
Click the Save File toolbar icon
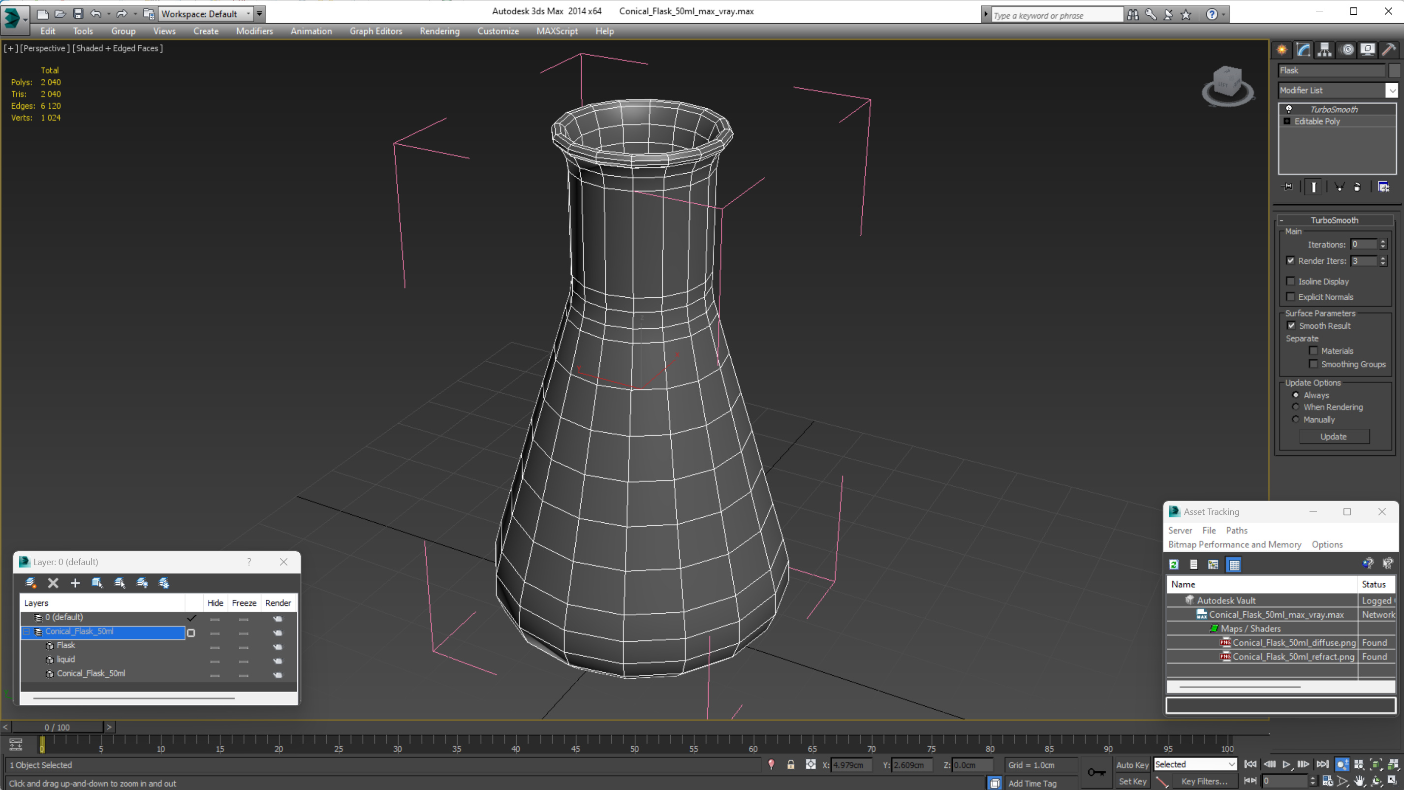[78, 14]
